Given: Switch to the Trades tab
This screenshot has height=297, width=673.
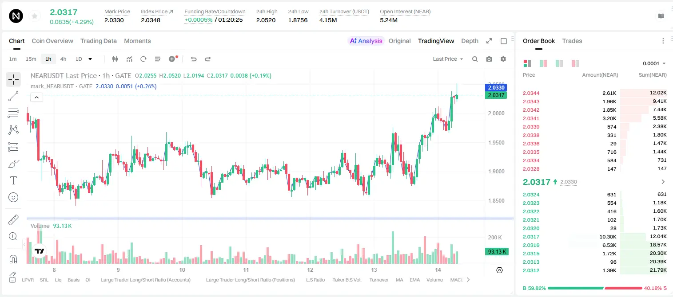Looking at the screenshot, I should pyautogui.click(x=572, y=41).
